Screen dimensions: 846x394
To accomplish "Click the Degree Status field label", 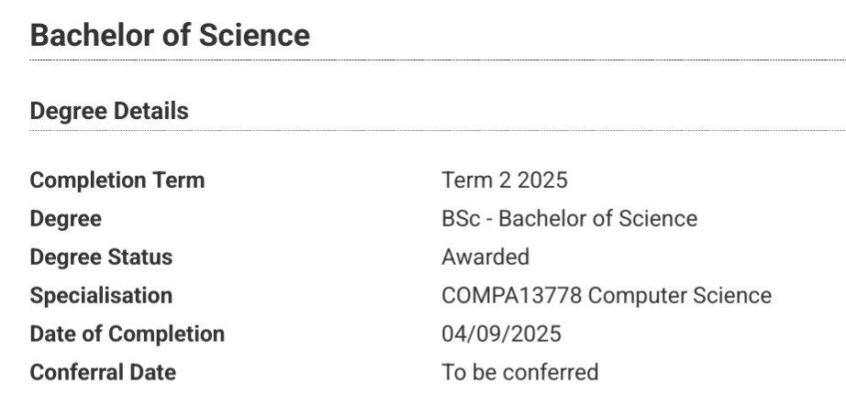I will pyautogui.click(x=101, y=257).
